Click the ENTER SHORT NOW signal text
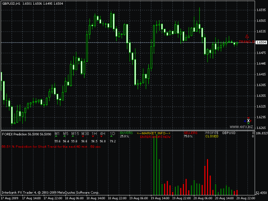Image resolution: width=268 pixels, height=201 pixels. pos(155,137)
